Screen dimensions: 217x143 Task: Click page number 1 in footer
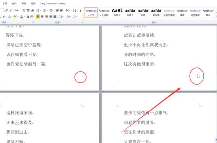(x=198, y=76)
